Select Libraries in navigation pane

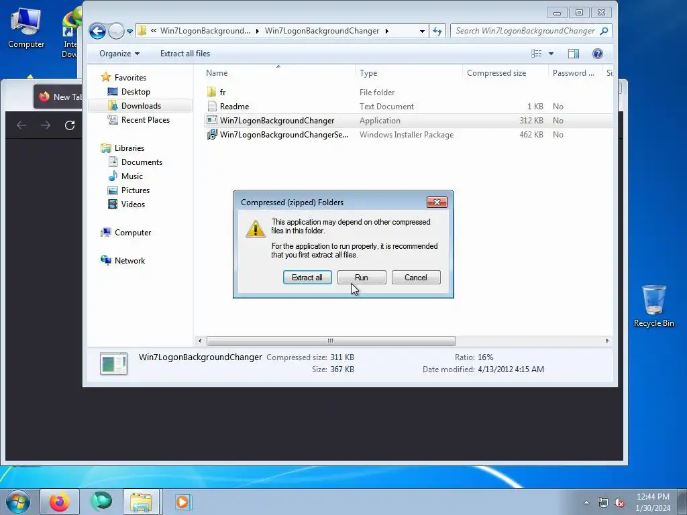129,148
